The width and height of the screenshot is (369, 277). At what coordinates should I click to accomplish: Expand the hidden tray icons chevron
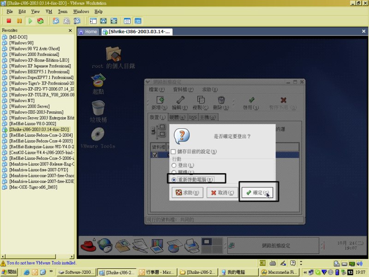click(305, 272)
